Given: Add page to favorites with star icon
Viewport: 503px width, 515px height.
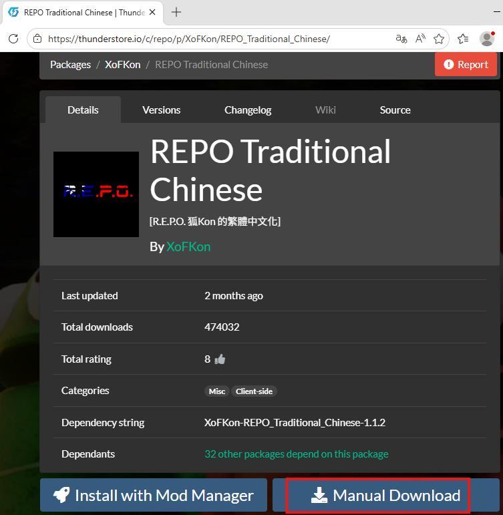Looking at the screenshot, I should coord(439,39).
